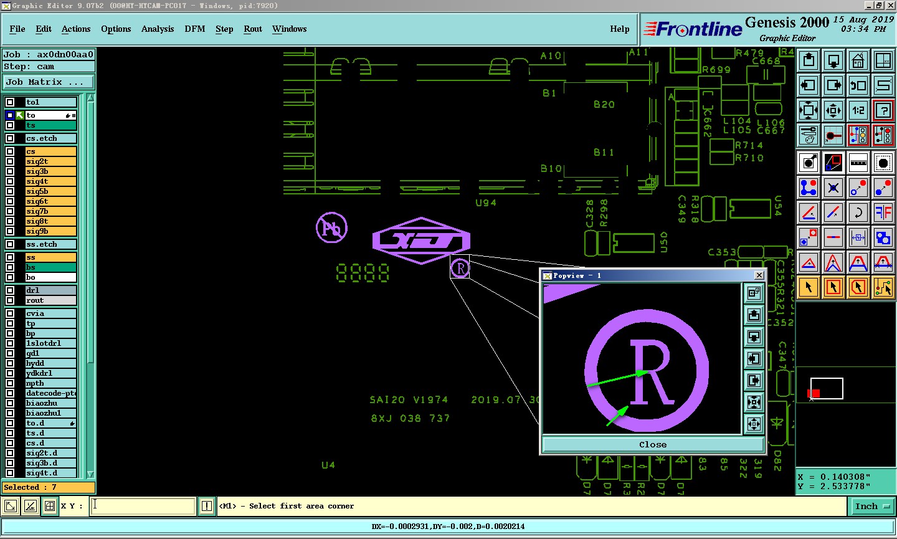Click the previous zoom icon
Image resolution: width=897 pixels, height=539 pixels.
(858, 85)
